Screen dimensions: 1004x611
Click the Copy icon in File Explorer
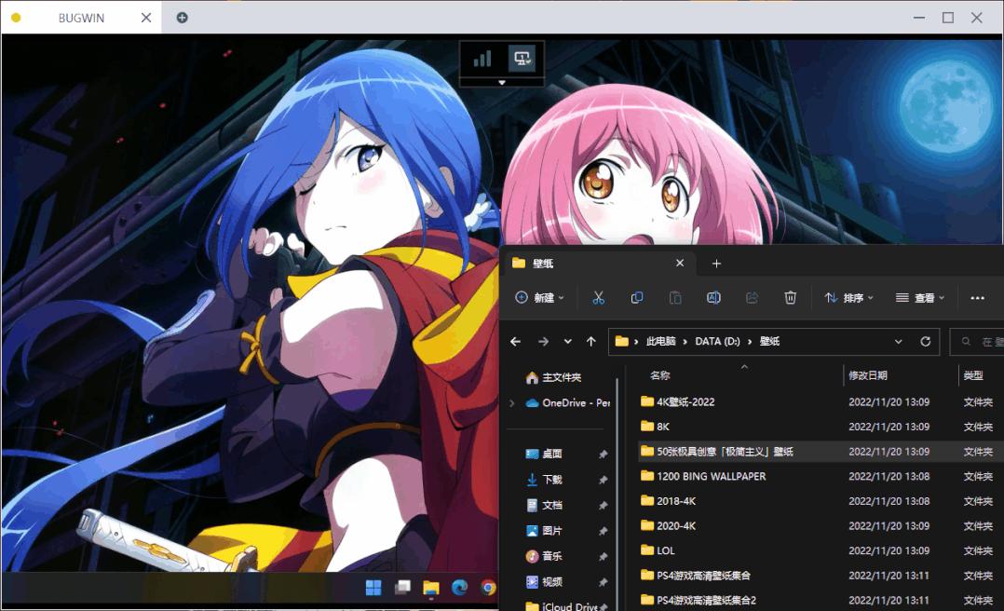point(637,297)
